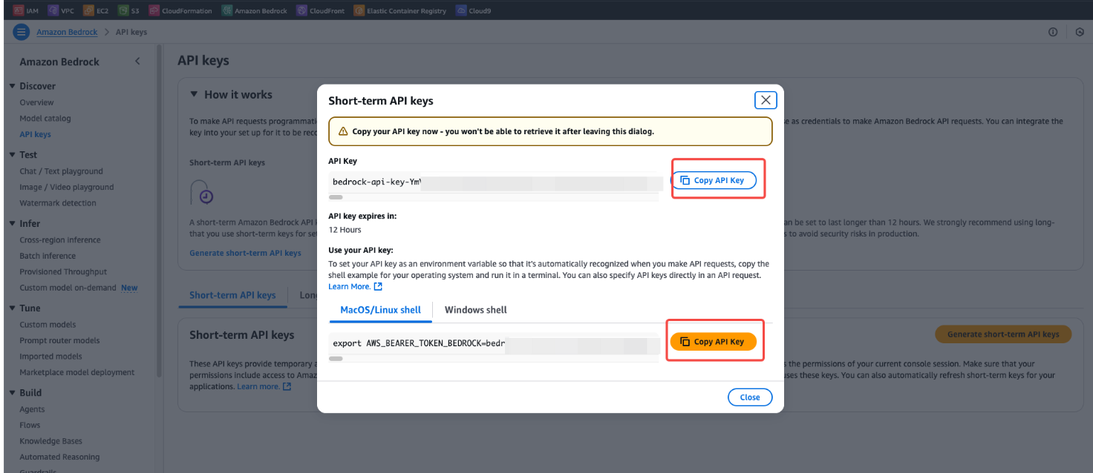Open Marketplace model deployment
The height and width of the screenshot is (473, 1093).
click(77, 372)
